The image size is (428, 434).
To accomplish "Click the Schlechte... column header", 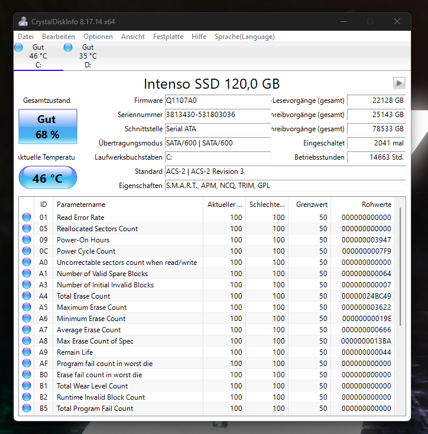I will click(267, 205).
